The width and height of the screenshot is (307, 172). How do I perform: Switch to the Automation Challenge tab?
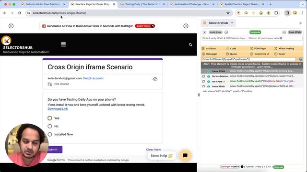tap(192, 4)
